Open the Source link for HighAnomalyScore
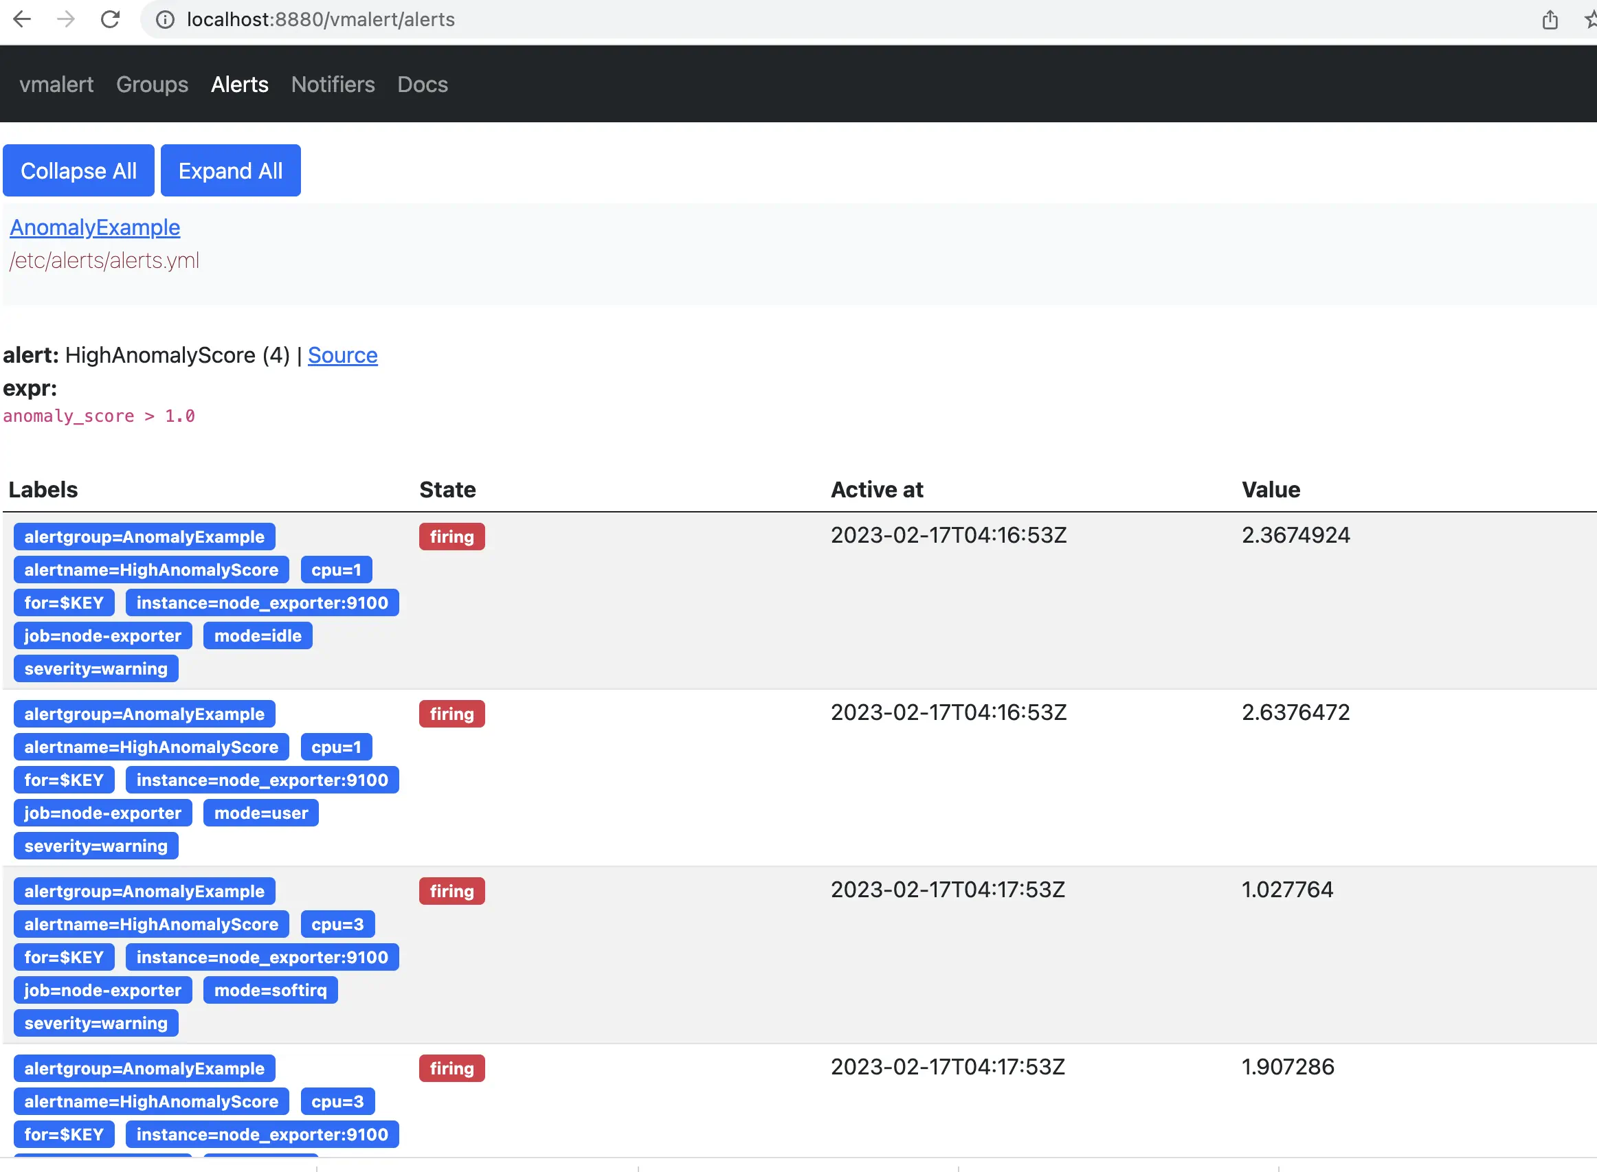The width and height of the screenshot is (1597, 1172). [342, 355]
